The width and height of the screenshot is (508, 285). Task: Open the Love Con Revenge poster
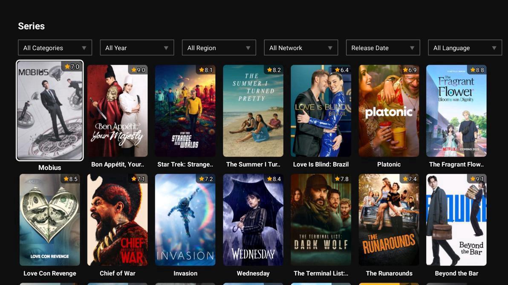click(x=49, y=219)
